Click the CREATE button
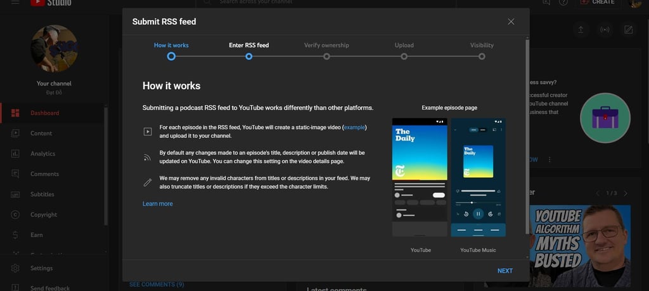 click(597, 3)
